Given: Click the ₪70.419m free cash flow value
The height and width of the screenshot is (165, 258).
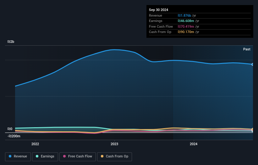Looking at the screenshot, I should (186, 26).
